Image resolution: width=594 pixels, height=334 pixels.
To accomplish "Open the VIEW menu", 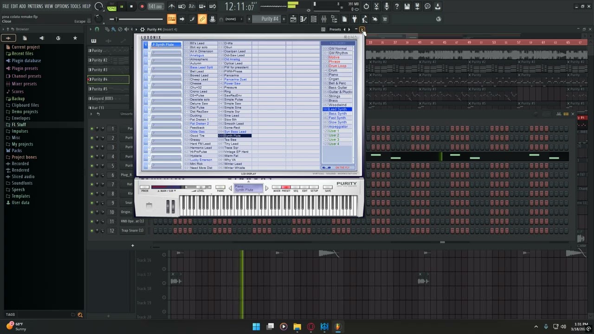I will click(x=49, y=6).
